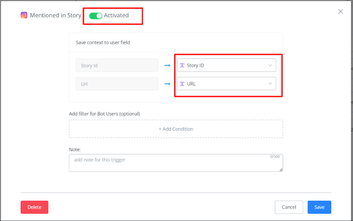Click the text-type icon beside URL
This screenshot has height=221, width=353.
pos(182,84)
